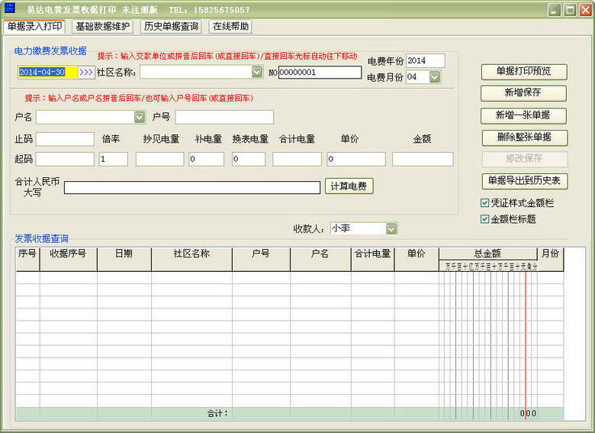Open the 历史单据查询 tab

(171, 27)
